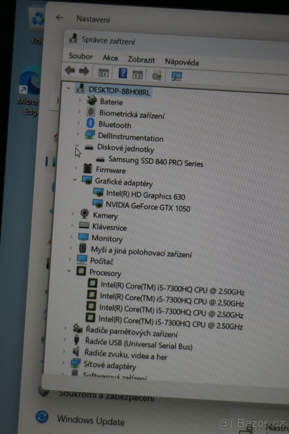
Task: Click the Monitory display icon
Action: 83,237
